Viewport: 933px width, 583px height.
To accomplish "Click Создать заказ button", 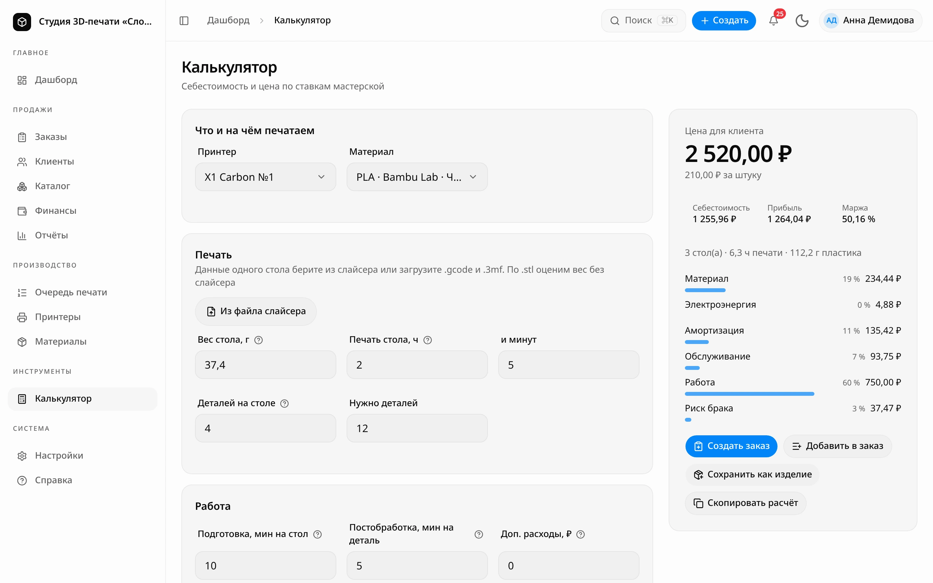I will click(731, 446).
